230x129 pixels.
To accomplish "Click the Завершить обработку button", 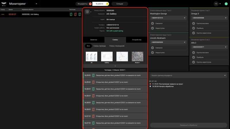I will coord(189,125).
